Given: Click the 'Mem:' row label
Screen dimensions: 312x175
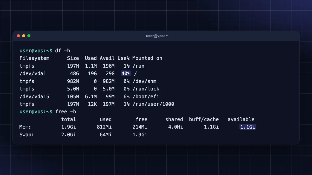Looking at the screenshot, I should click(25, 127).
